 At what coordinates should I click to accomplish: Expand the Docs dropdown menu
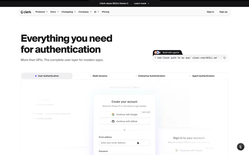55,12
